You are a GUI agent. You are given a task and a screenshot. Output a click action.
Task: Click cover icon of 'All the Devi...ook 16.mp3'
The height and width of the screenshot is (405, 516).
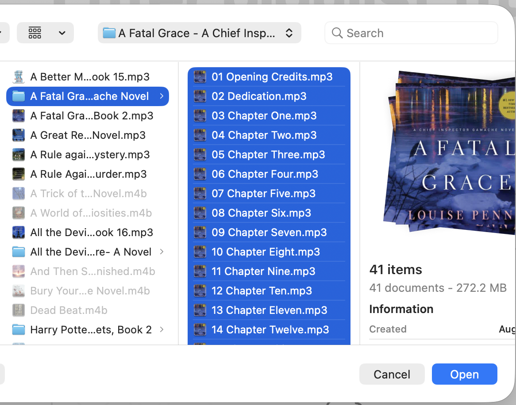click(19, 233)
